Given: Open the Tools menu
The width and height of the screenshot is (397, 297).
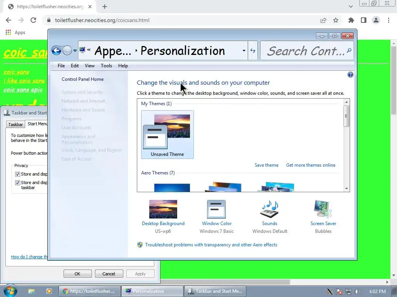Looking at the screenshot, I should [106, 66].
